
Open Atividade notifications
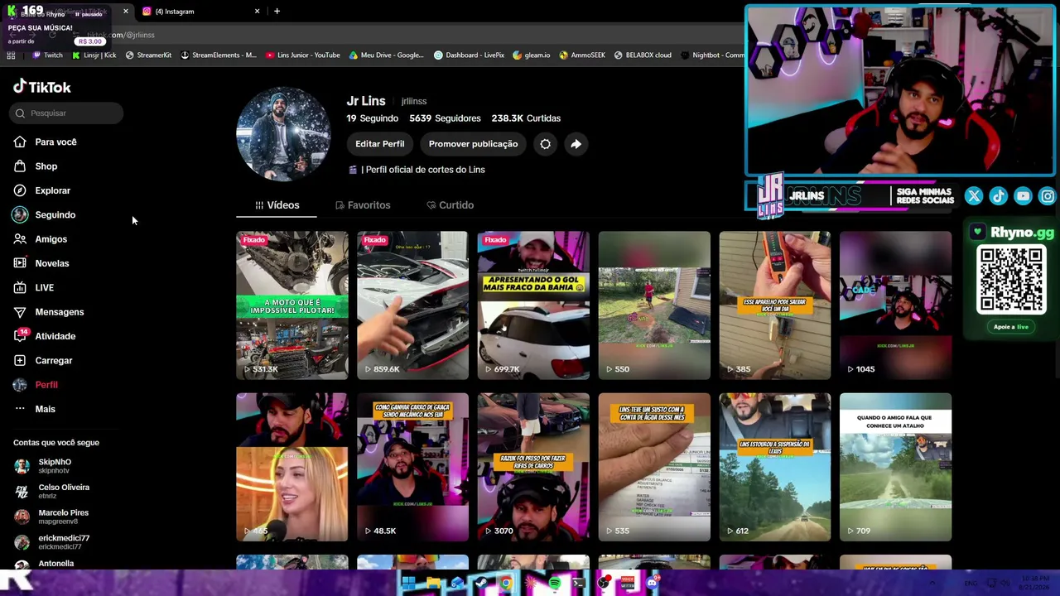click(x=45, y=336)
